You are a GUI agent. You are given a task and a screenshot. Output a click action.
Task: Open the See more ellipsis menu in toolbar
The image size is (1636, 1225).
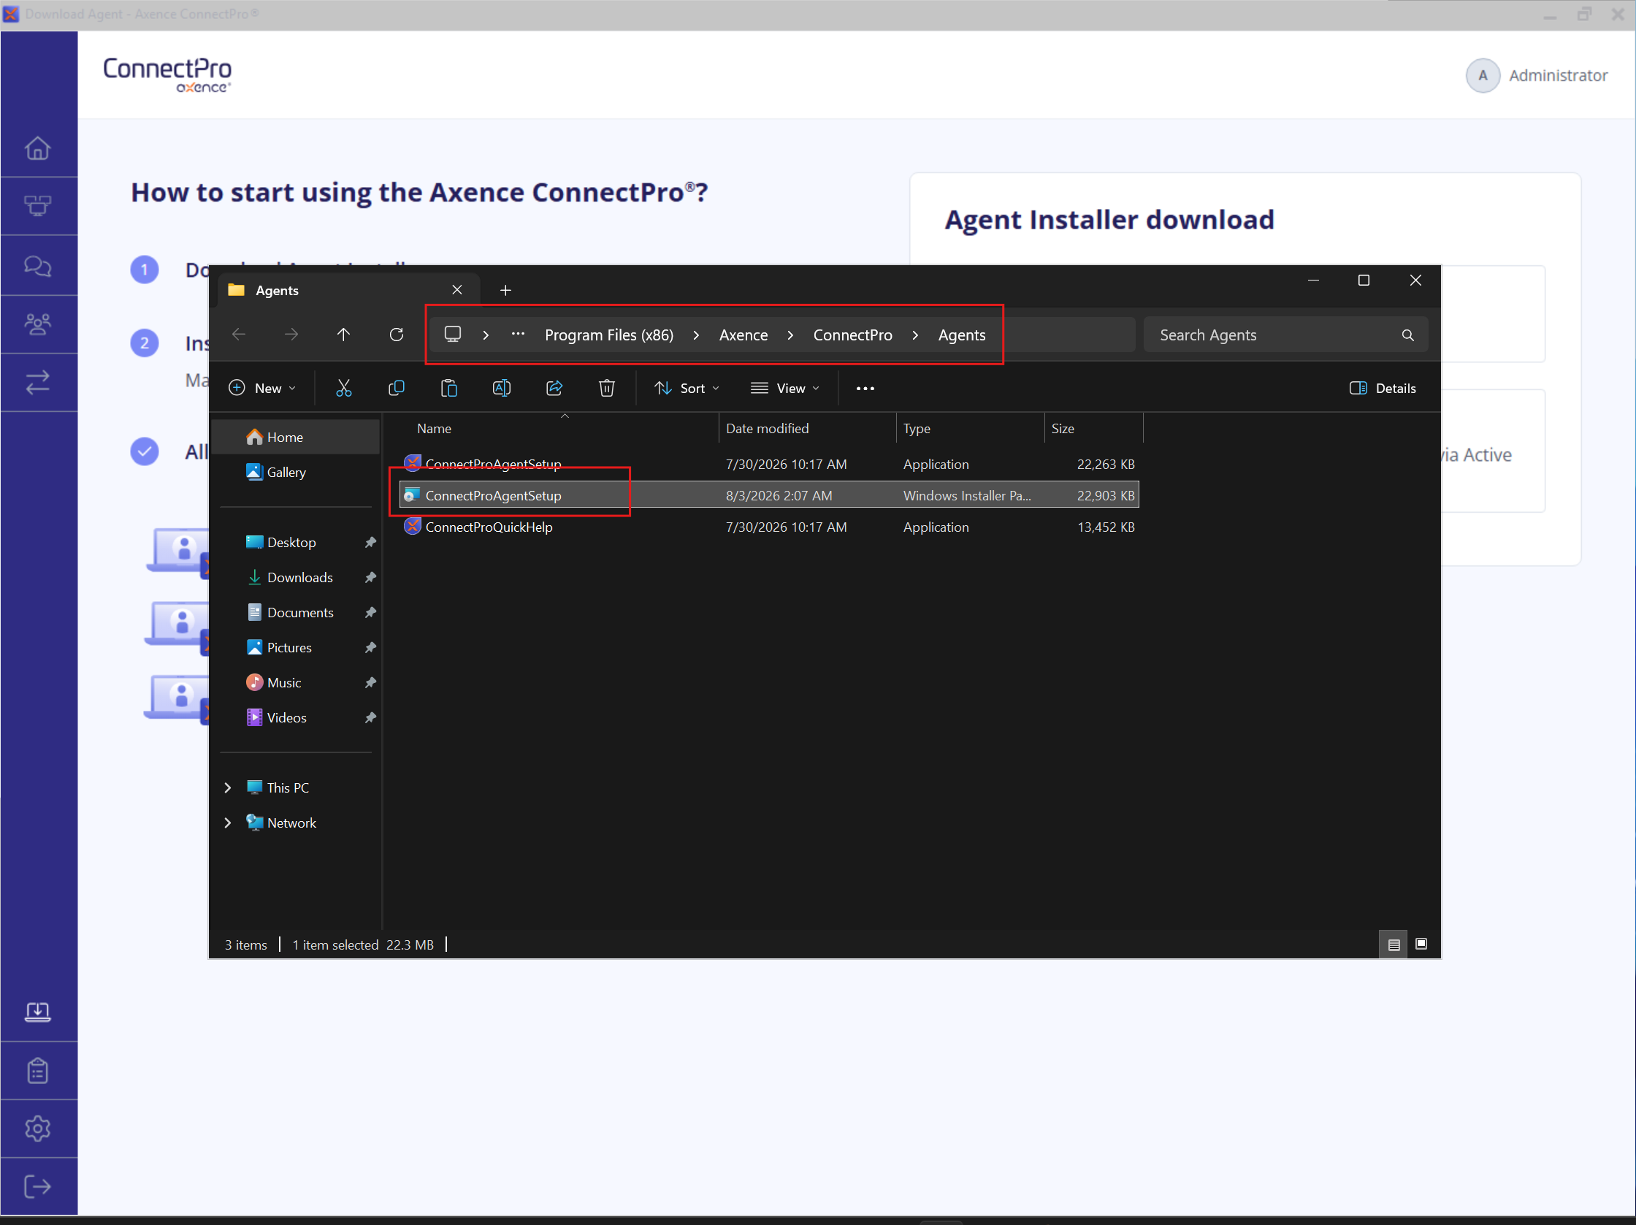pyautogui.click(x=865, y=389)
